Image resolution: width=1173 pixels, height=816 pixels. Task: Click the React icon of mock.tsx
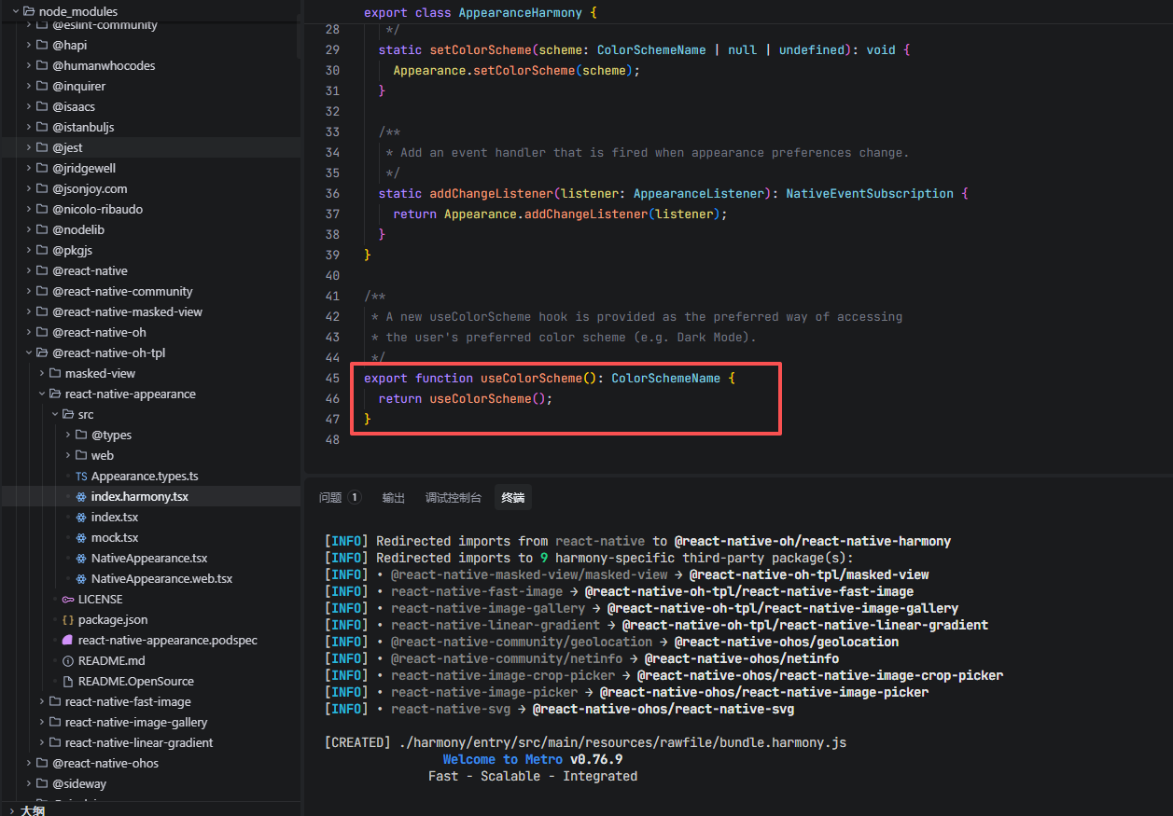81,537
